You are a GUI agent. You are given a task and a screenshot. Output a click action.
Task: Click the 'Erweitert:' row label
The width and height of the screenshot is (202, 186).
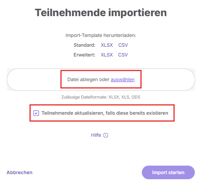point(84,55)
